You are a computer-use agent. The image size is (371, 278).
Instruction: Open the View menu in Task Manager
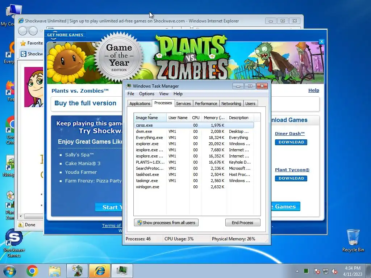(x=164, y=94)
